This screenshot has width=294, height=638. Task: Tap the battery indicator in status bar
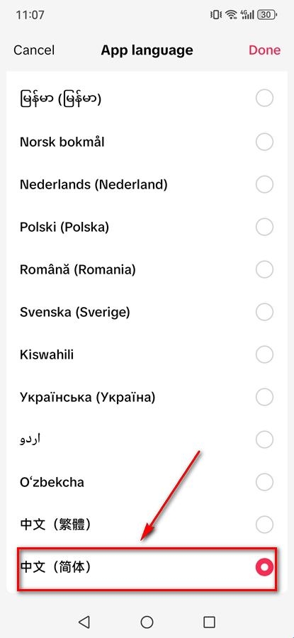tap(268, 15)
